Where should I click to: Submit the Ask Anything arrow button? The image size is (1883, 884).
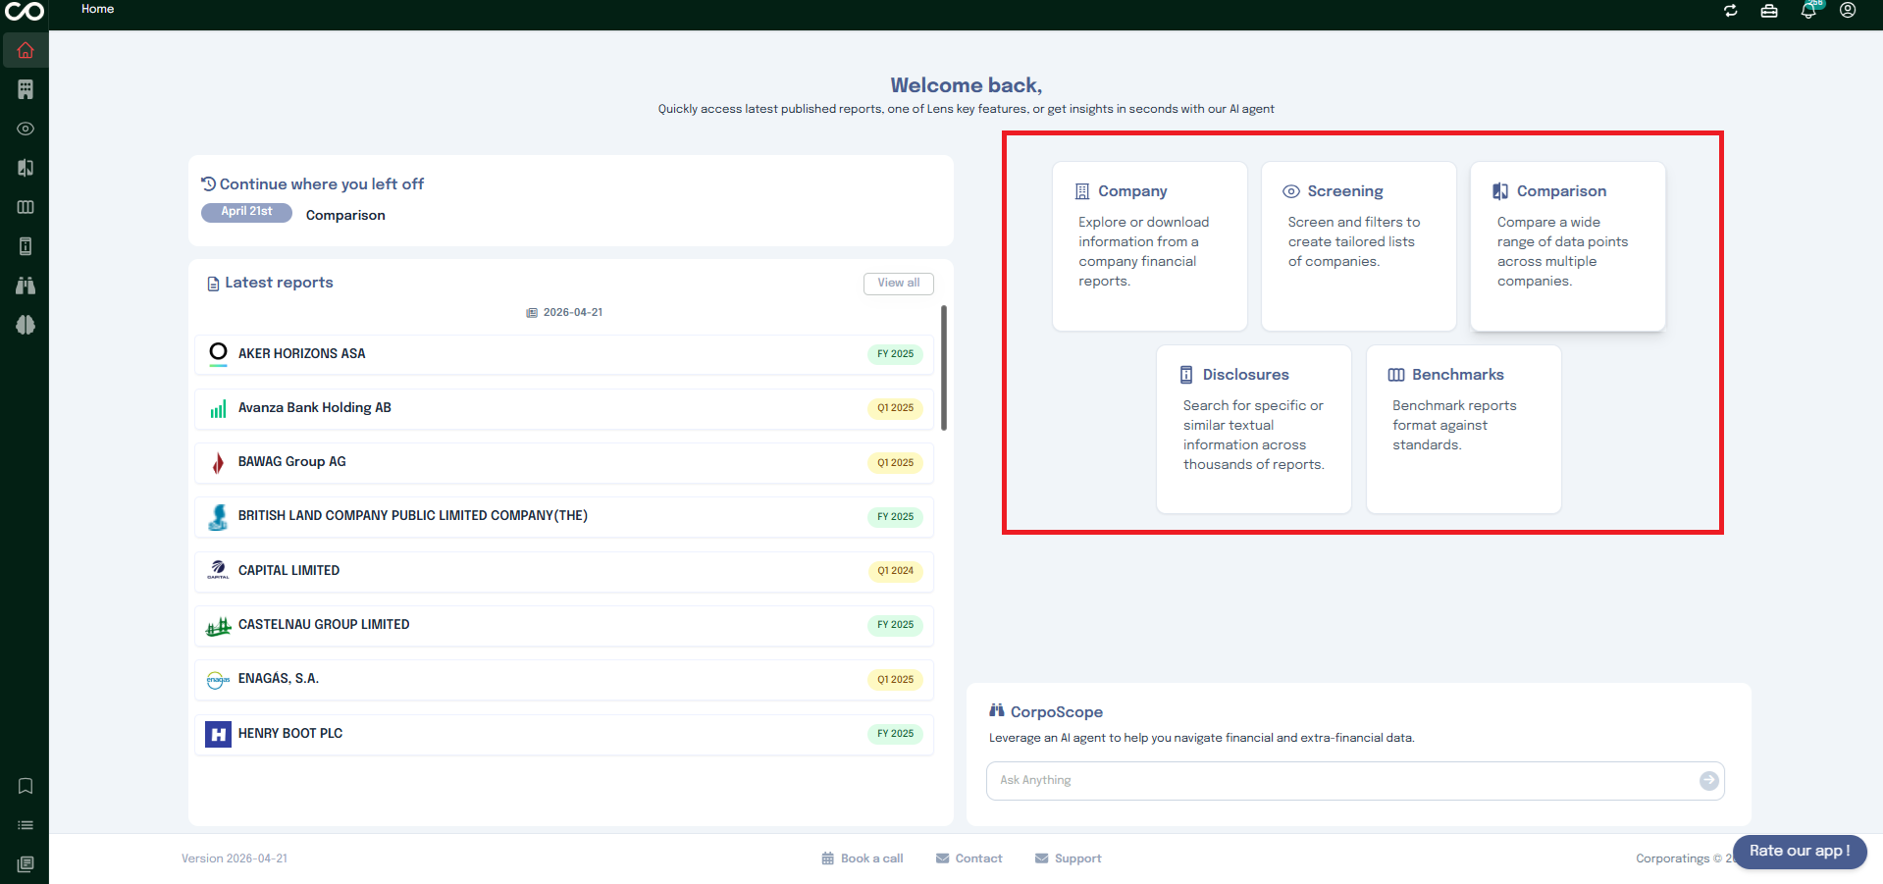1709,780
